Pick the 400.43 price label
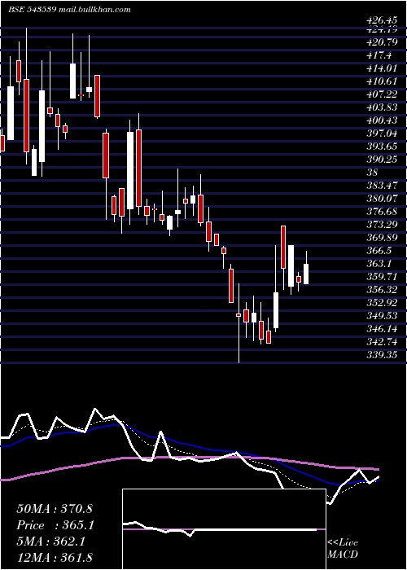The image size is (407, 570). point(382,121)
